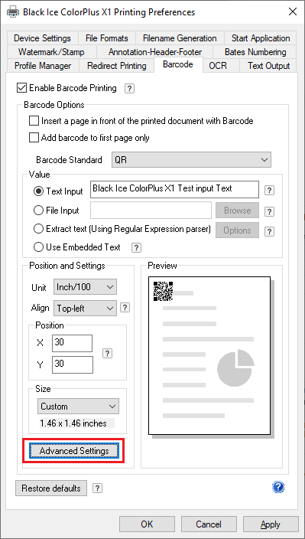Image resolution: width=305 pixels, height=539 pixels.
Task: Switch to the OCR tab
Action: click(x=218, y=66)
